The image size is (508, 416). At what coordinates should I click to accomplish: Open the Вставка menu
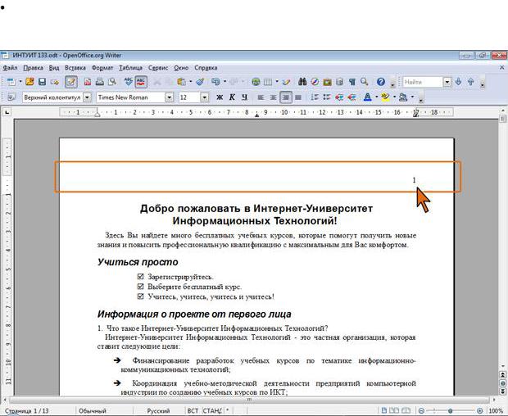click(75, 68)
